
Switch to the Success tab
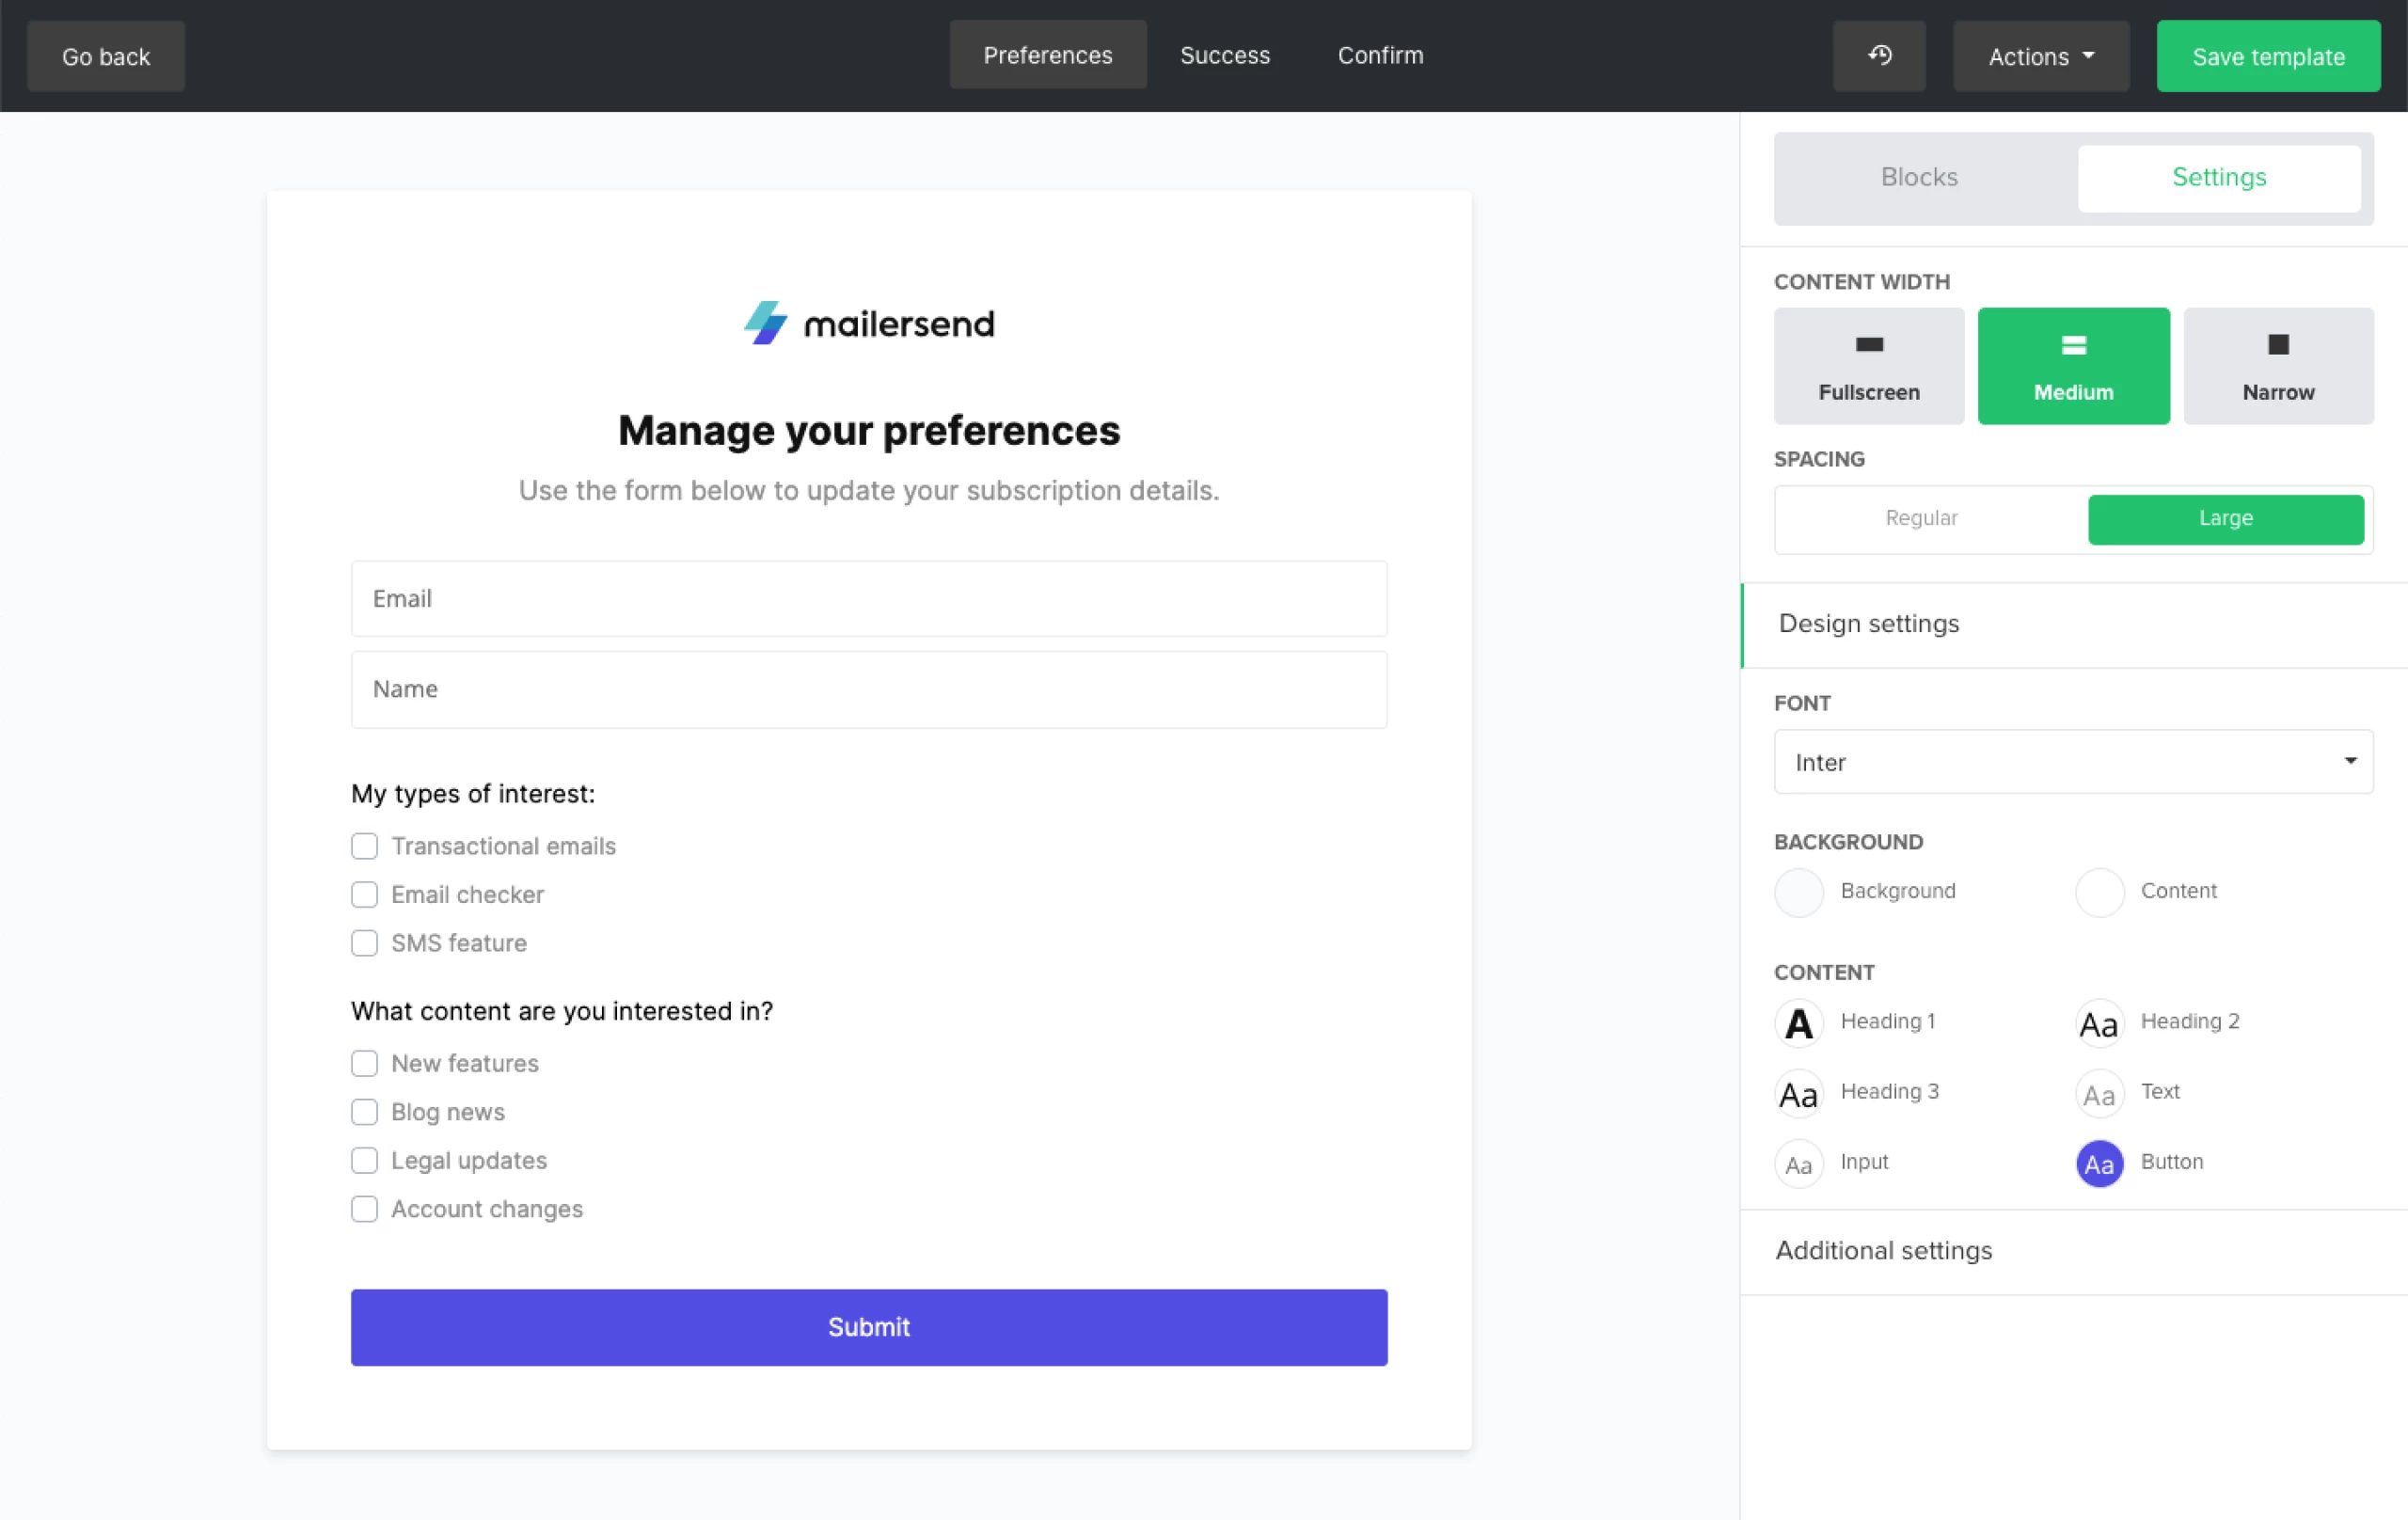tap(1224, 56)
